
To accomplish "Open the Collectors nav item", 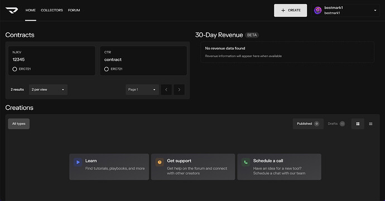I will pos(52,10).
